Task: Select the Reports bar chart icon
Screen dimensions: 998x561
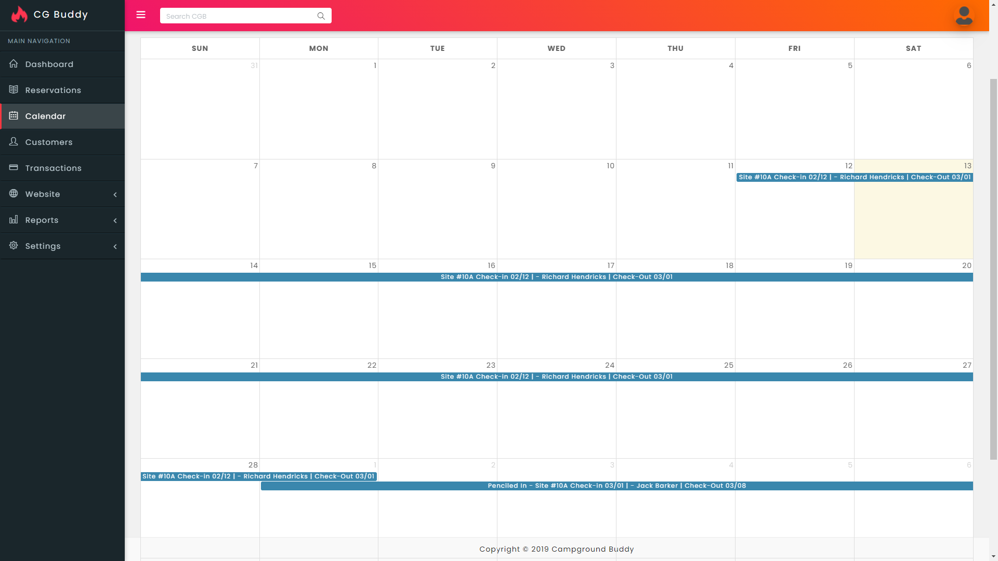Action: coord(14,220)
